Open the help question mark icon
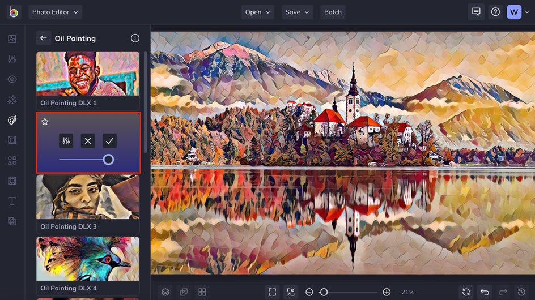This screenshot has height=300, width=535. 495,12
